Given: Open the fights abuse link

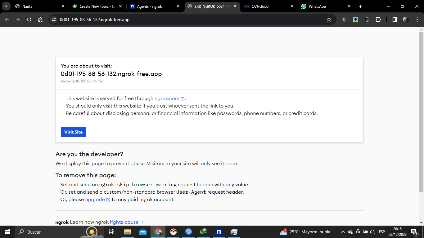Looking at the screenshot, I should 126,222.
